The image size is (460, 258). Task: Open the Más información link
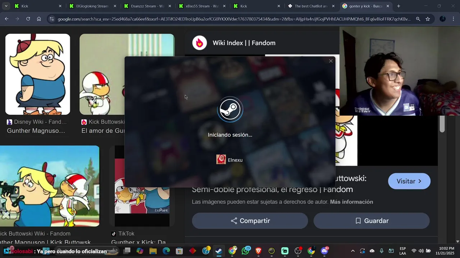pos(351,202)
